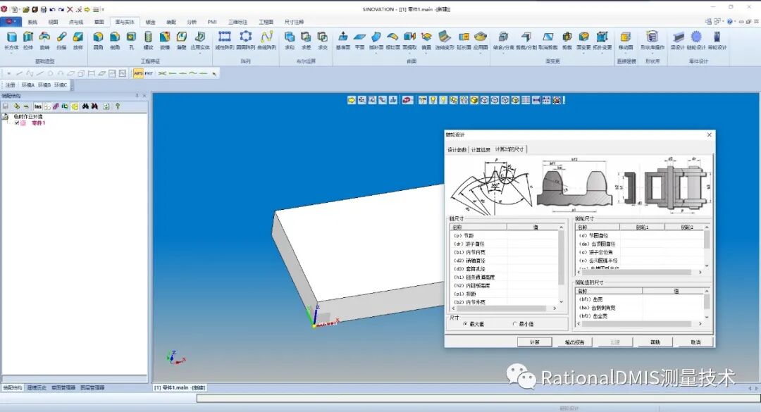
Task: Apply the 圆角 fillet feature
Action: click(x=98, y=40)
